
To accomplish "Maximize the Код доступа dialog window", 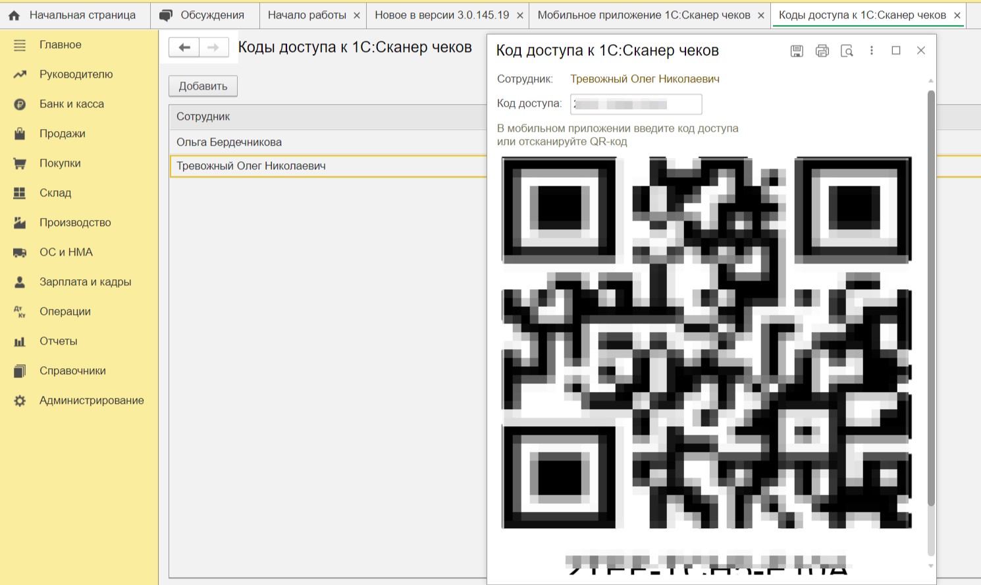I will (896, 51).
